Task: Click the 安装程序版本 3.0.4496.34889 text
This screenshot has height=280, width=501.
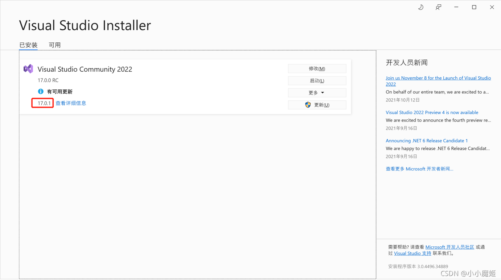Action: (x=418, y=267)
